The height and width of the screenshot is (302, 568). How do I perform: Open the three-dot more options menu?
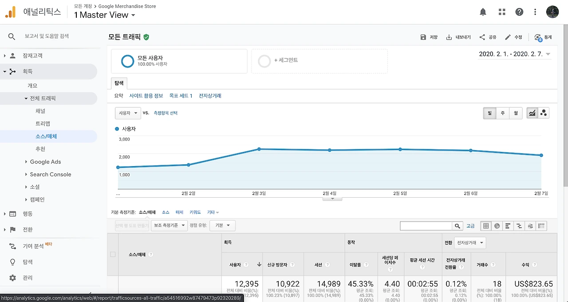pyautogui.click(x=535, y=12)
